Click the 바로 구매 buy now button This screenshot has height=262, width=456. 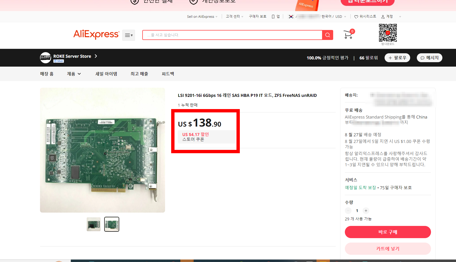[388, 232]
